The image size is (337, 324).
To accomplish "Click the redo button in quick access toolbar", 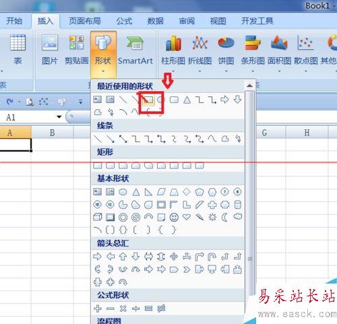I will [x=9, y=102].
